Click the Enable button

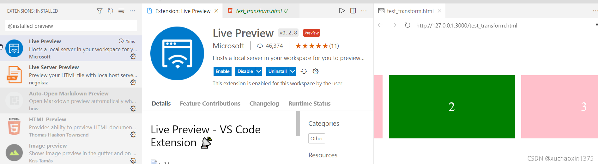(222, 71)
